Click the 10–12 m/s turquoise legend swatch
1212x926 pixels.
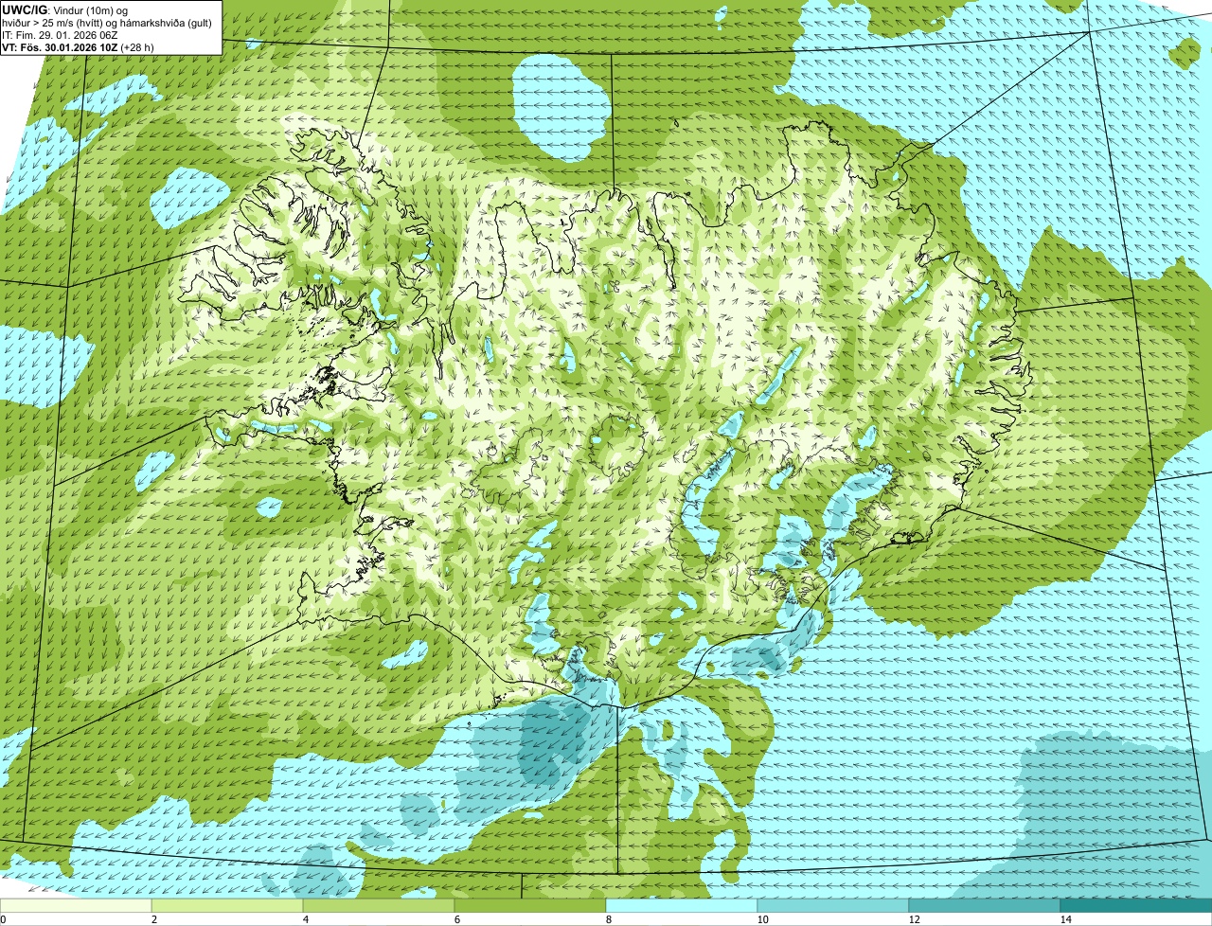click(x=833, y=905)
